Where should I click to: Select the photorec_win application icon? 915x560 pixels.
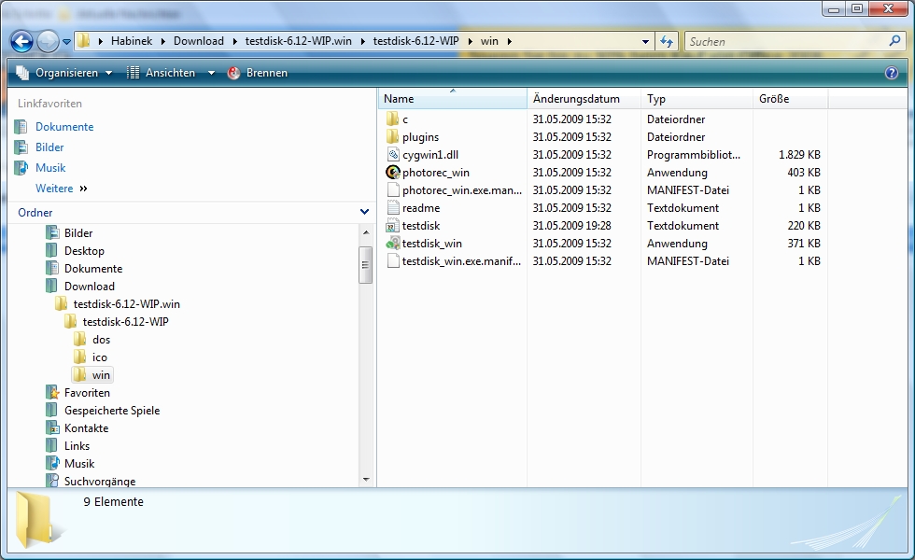coord(393,172)
